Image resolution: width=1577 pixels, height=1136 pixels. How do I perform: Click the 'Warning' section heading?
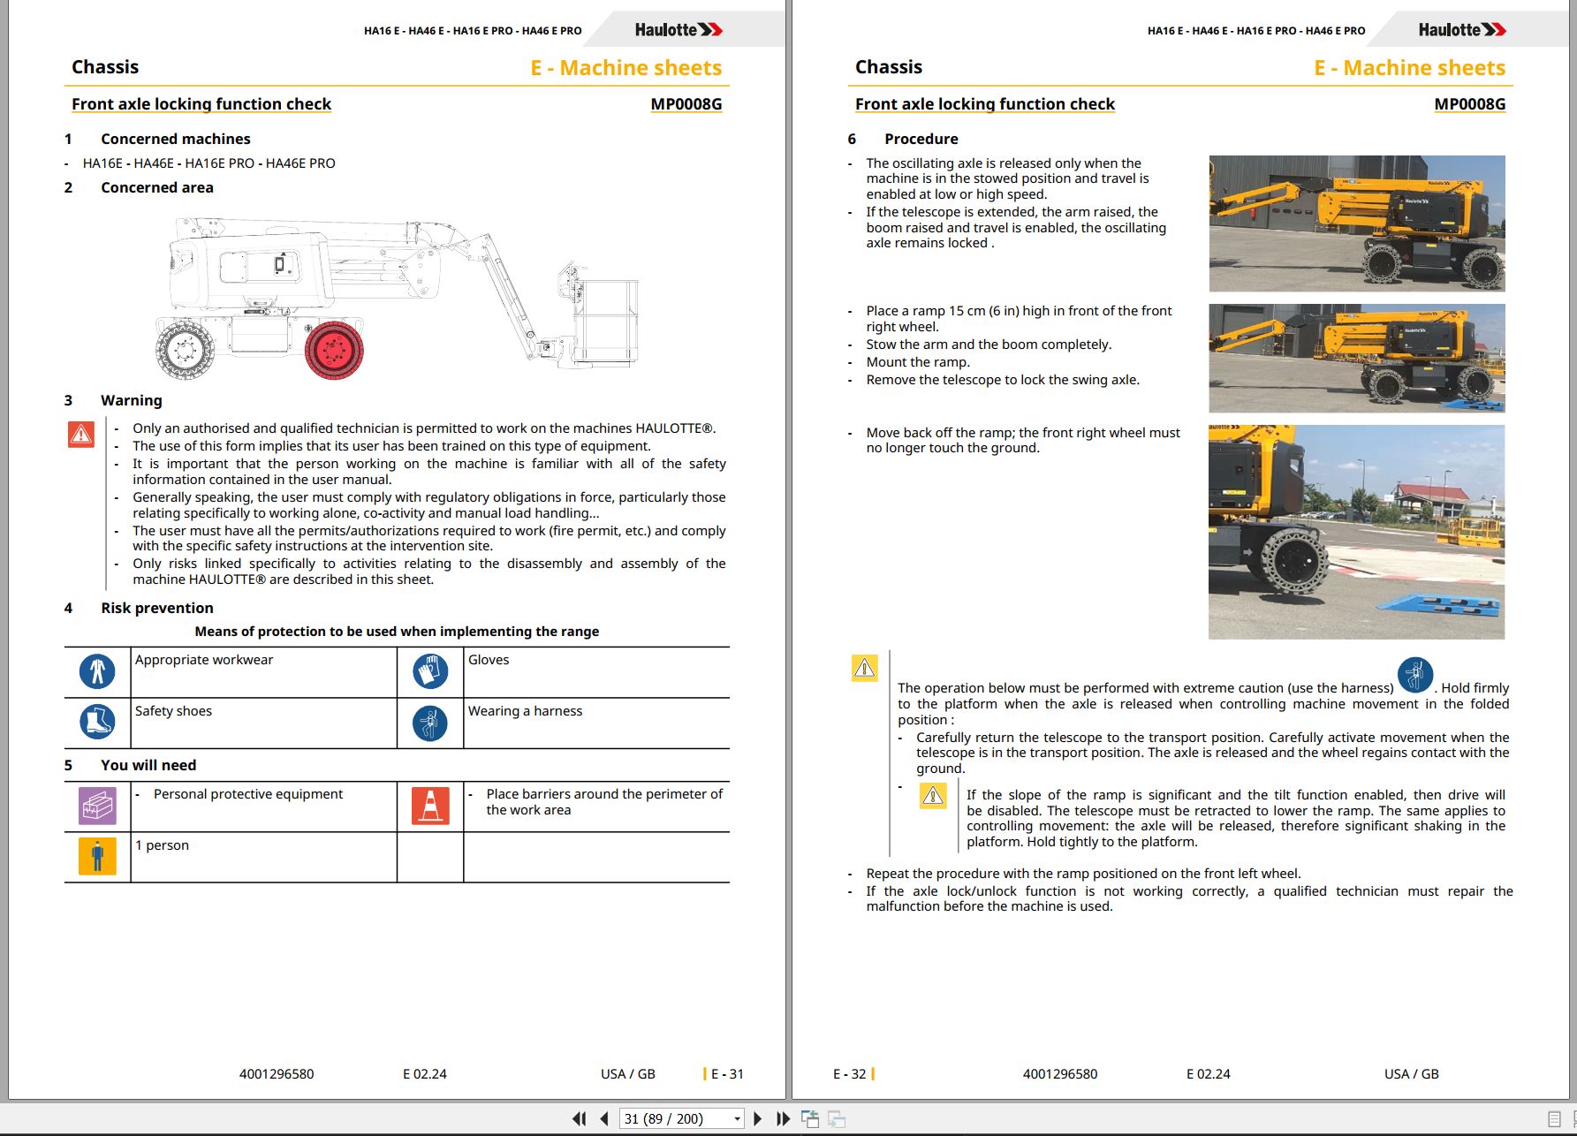pos(132,400)
